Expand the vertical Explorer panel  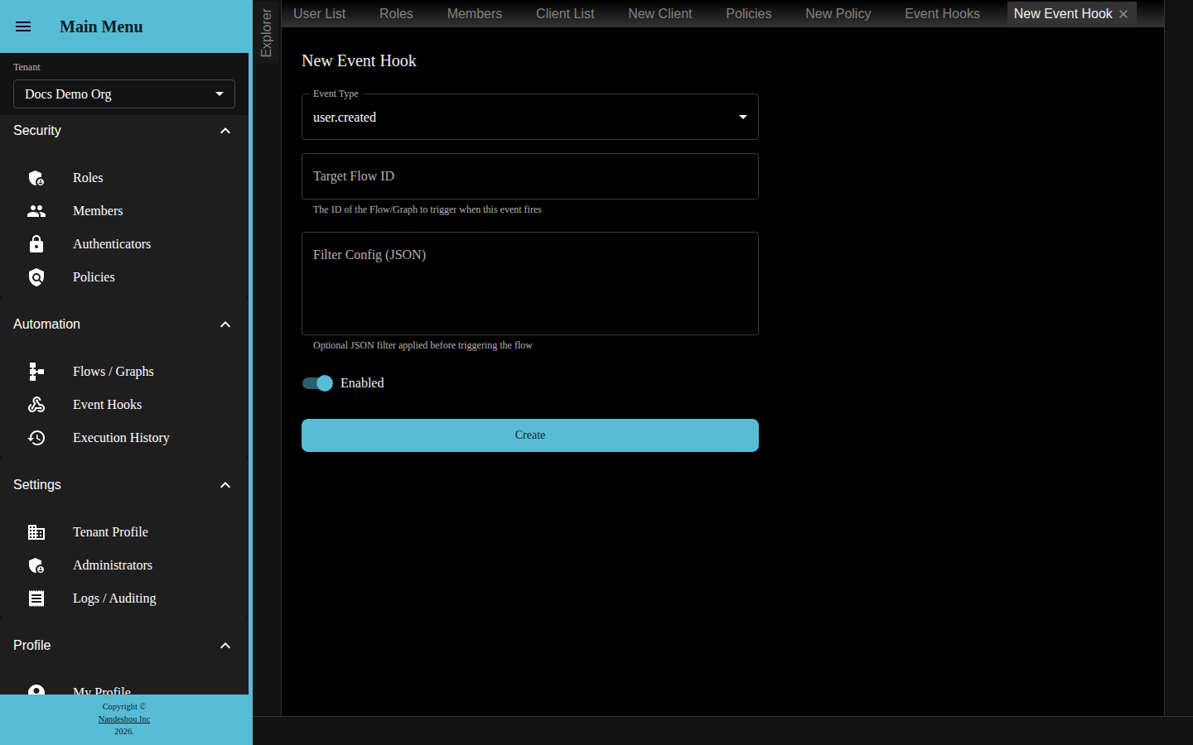pos(266,33)
